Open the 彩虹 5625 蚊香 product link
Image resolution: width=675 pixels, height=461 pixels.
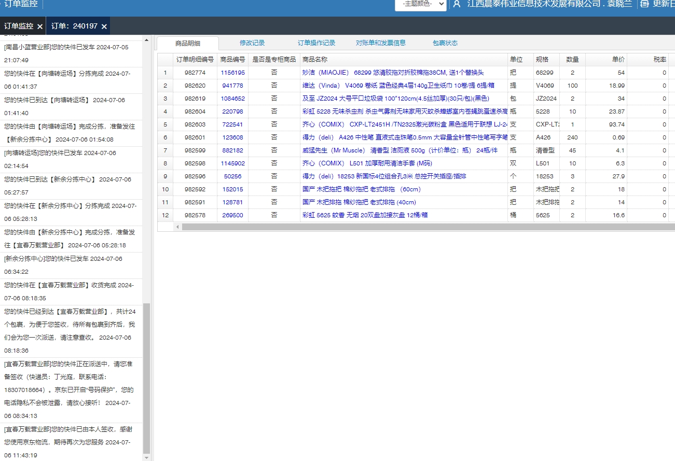[365, 215]
